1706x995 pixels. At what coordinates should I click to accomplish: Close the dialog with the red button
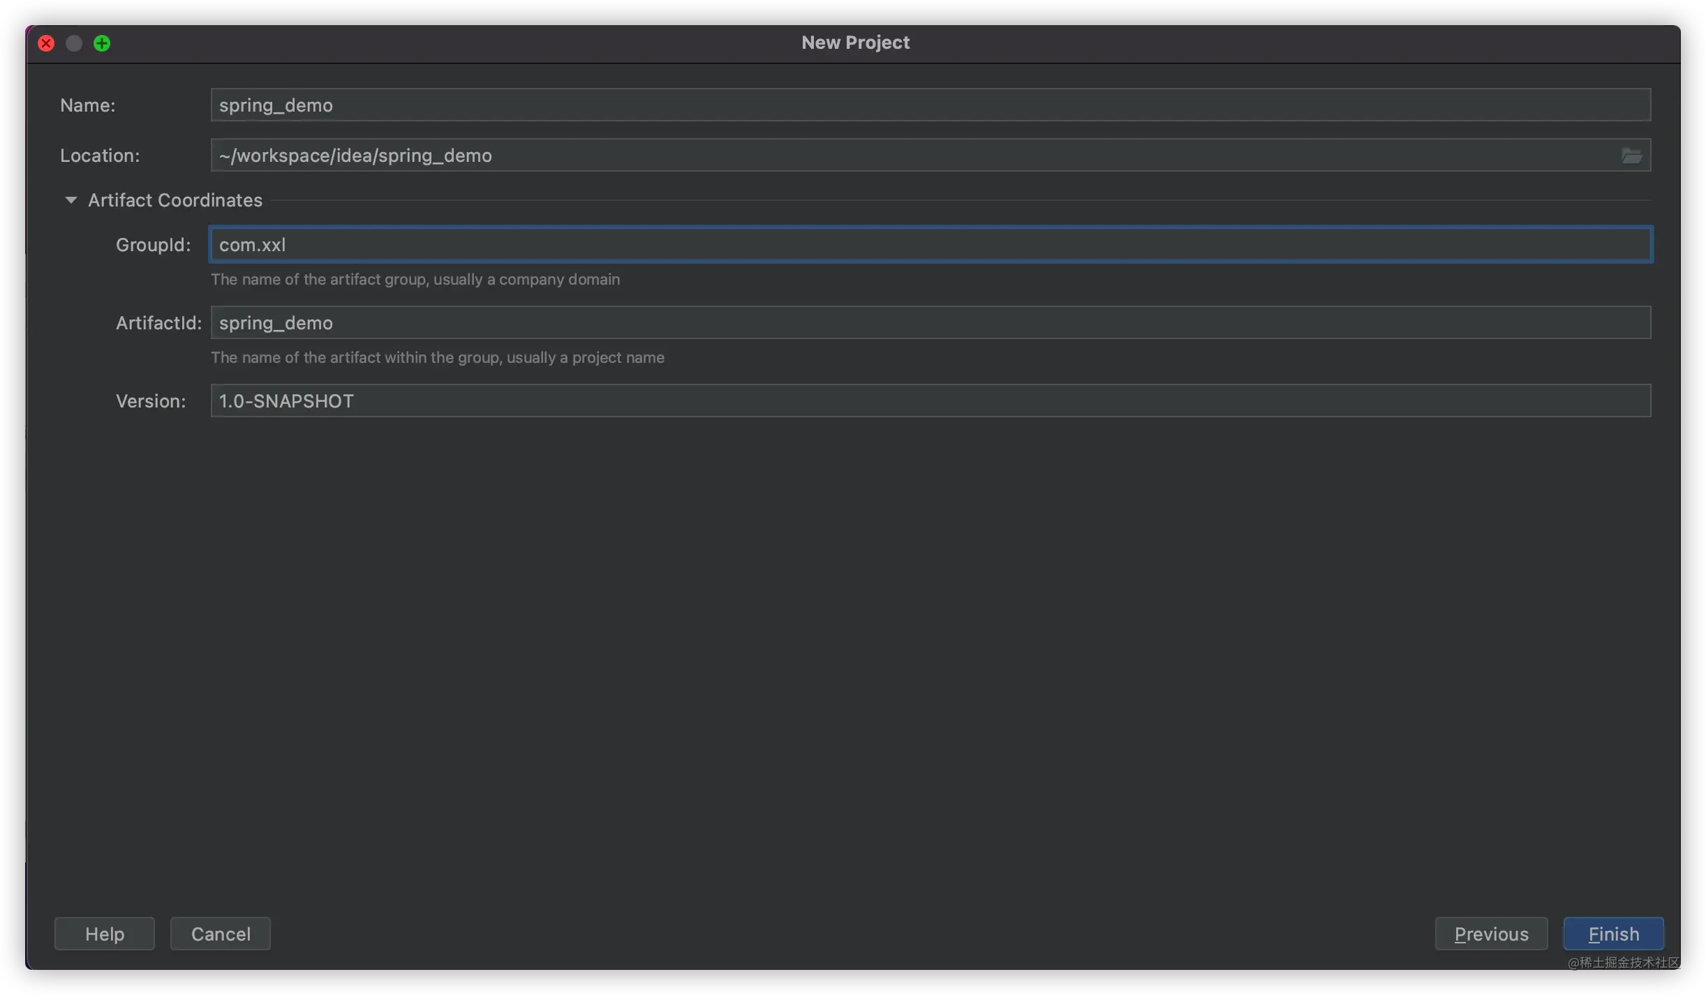pos(46,43)
